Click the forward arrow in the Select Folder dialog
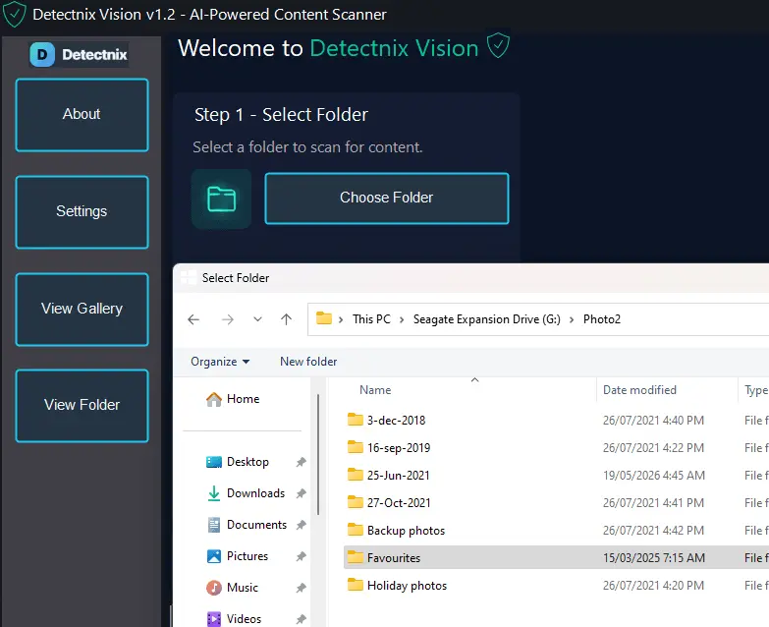 pyautogui.click(x=228, y=319)
